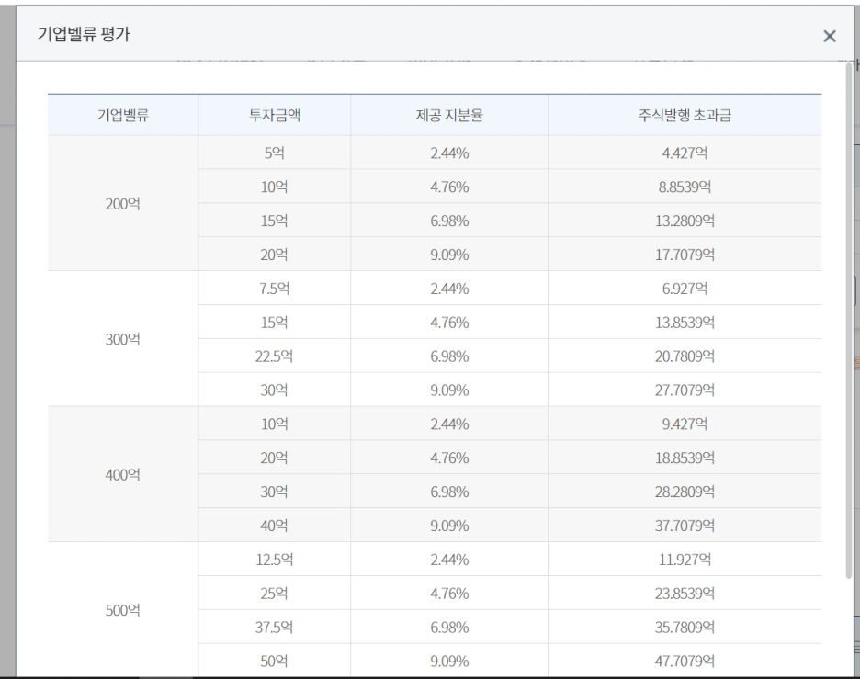The image size is (860, 679).
Task: Click 20억 investment in the 18.8539억 row
Action: click(x=274, y=458)
